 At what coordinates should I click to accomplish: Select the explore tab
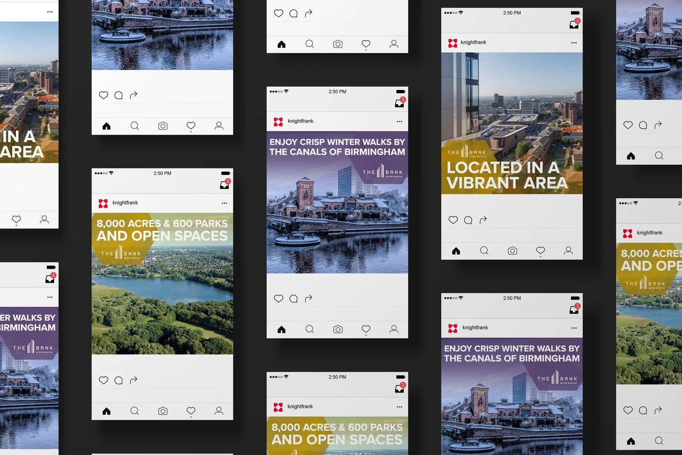point(310,329)
